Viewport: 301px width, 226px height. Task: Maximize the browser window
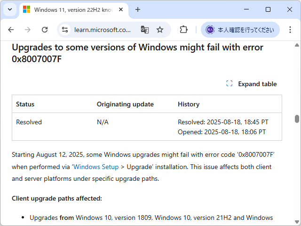pos(268,9)
